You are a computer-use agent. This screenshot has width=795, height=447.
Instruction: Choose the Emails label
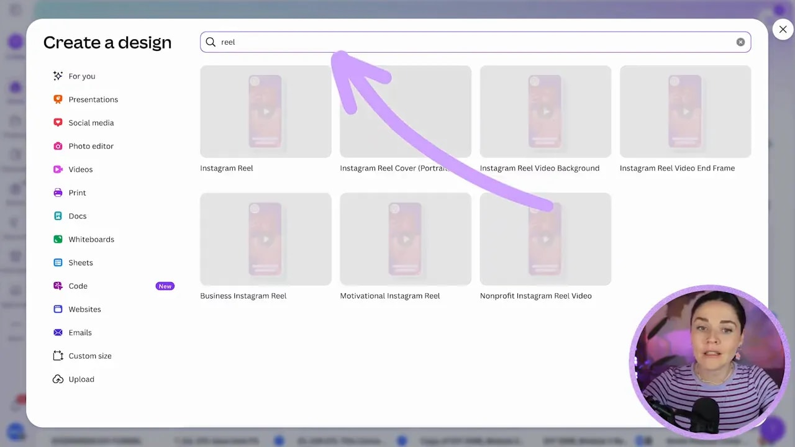[80, 332]
